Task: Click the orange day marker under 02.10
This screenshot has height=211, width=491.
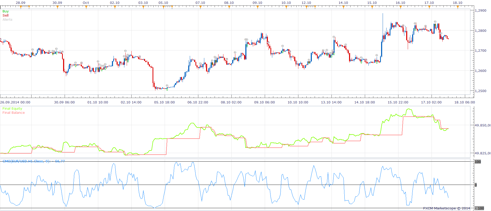Action: pos(115,7)
